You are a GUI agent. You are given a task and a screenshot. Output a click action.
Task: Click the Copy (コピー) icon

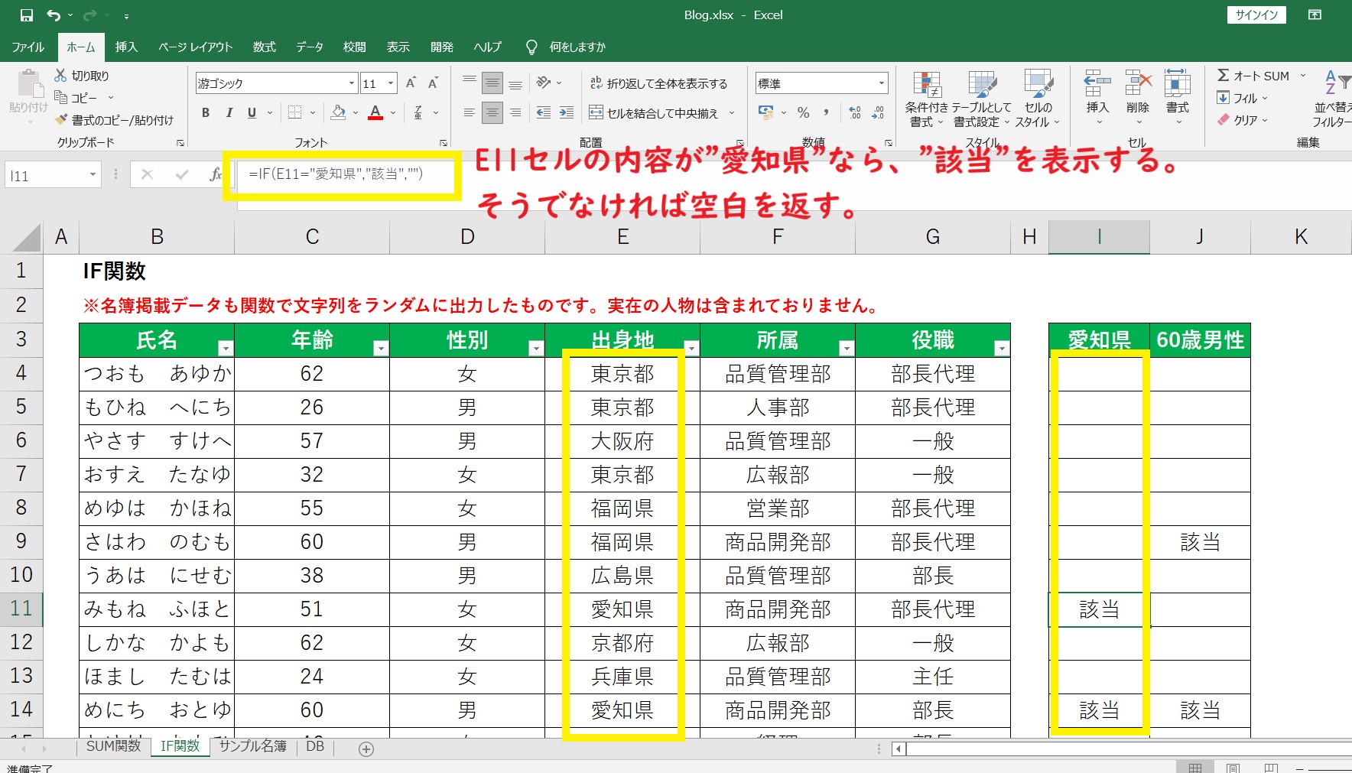tap(61, 98)
